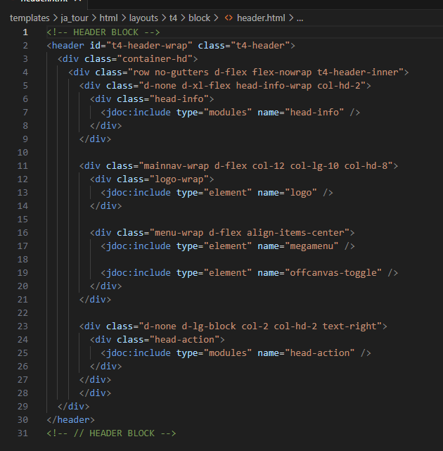Click the 'logo-wrap' class value

(179, 179)
